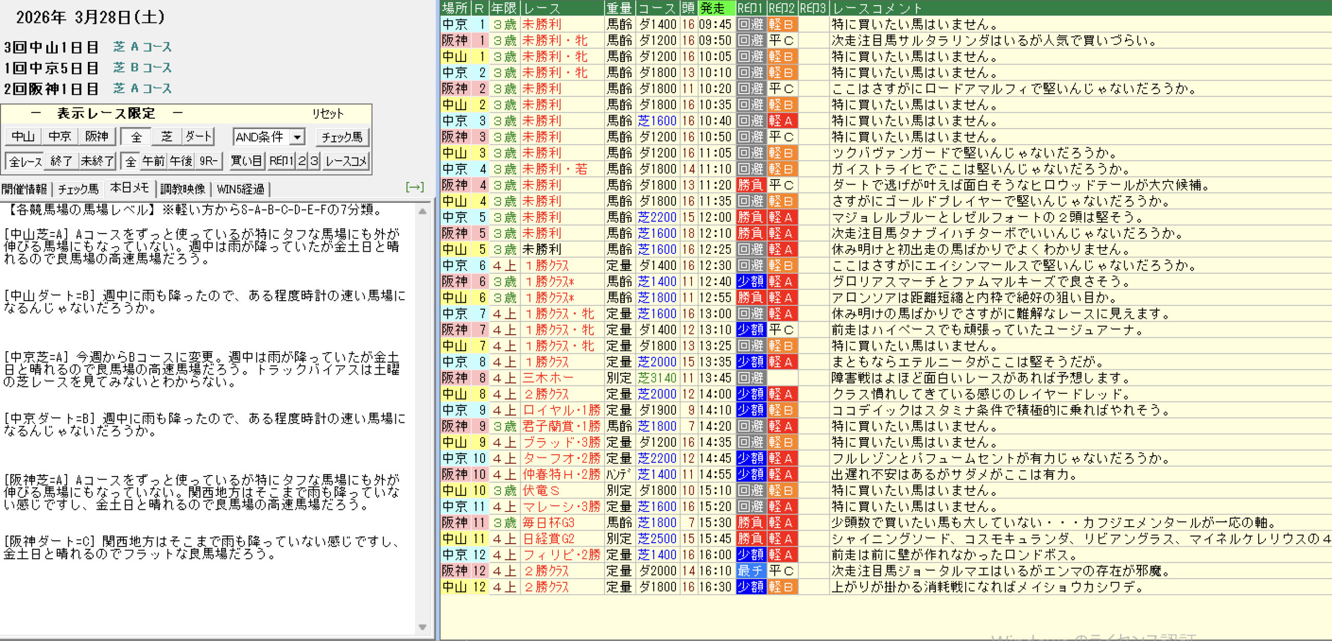The width and height of the screenshot is (1332, 641).
Task: Click the 阪神 11R 毎日杯G3 race name
Action: (x=548, y=522)
